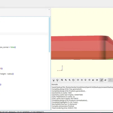
Task: Toggle perspective projection mode
Action: click(101, 80)
